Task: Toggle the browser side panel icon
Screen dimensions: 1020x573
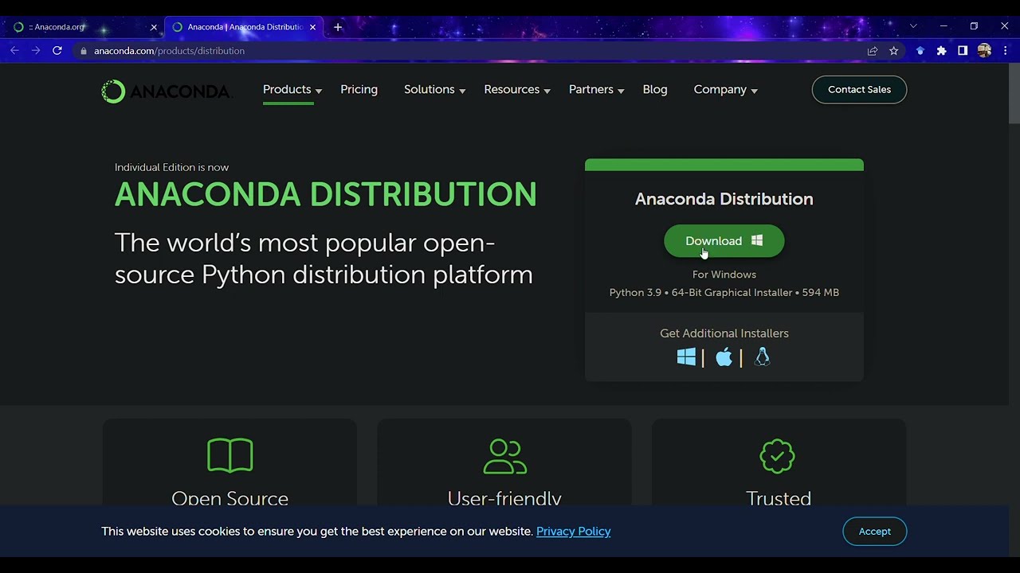Action: pos(963,51)
